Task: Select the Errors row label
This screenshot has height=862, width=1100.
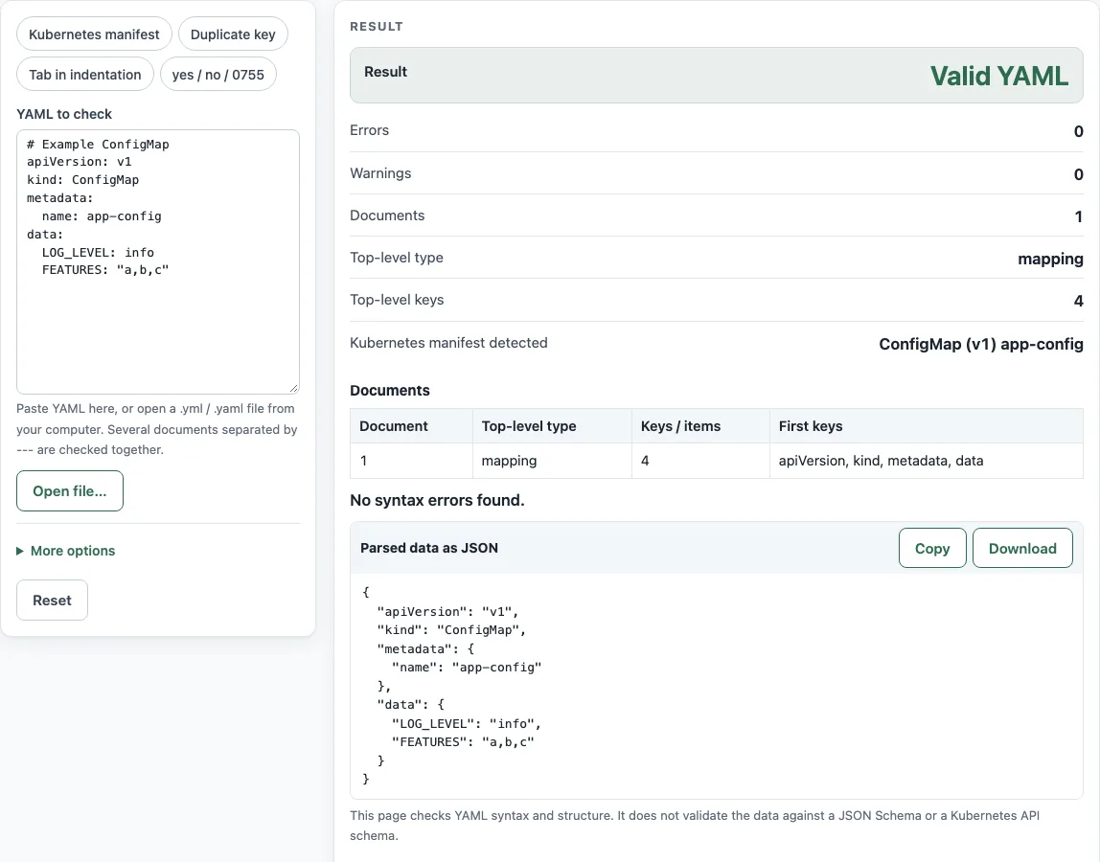Action: tap(369, 130)
